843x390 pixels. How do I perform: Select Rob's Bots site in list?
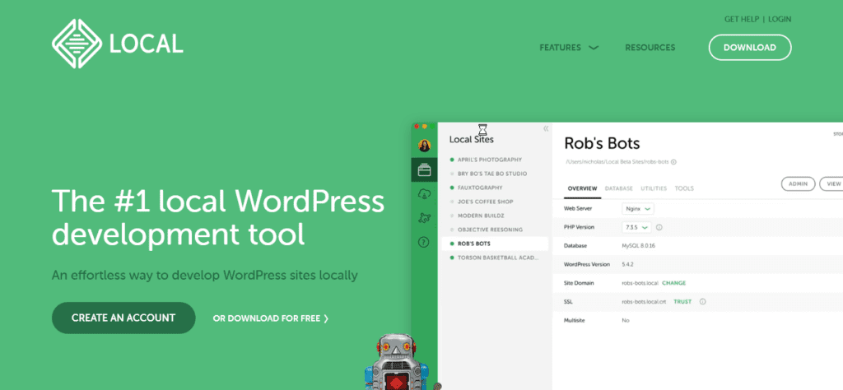pos(495,244)
